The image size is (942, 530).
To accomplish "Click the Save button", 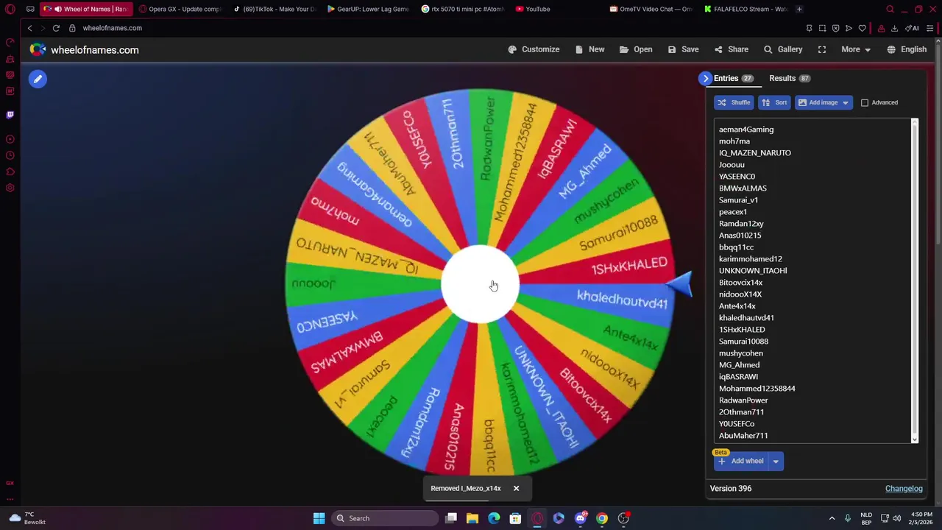I will click(x=683, y=49).
